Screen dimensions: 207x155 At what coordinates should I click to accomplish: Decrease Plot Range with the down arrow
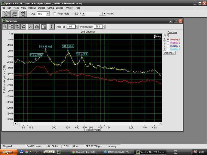104,28
